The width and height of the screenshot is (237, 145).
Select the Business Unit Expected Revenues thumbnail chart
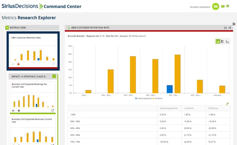(x=33, y=136)
